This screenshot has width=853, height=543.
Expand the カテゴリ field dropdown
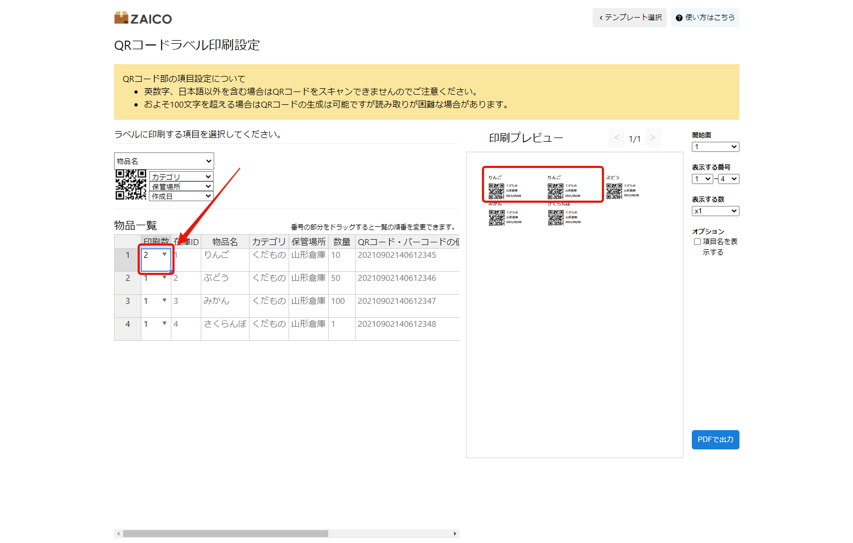(182, 177)
